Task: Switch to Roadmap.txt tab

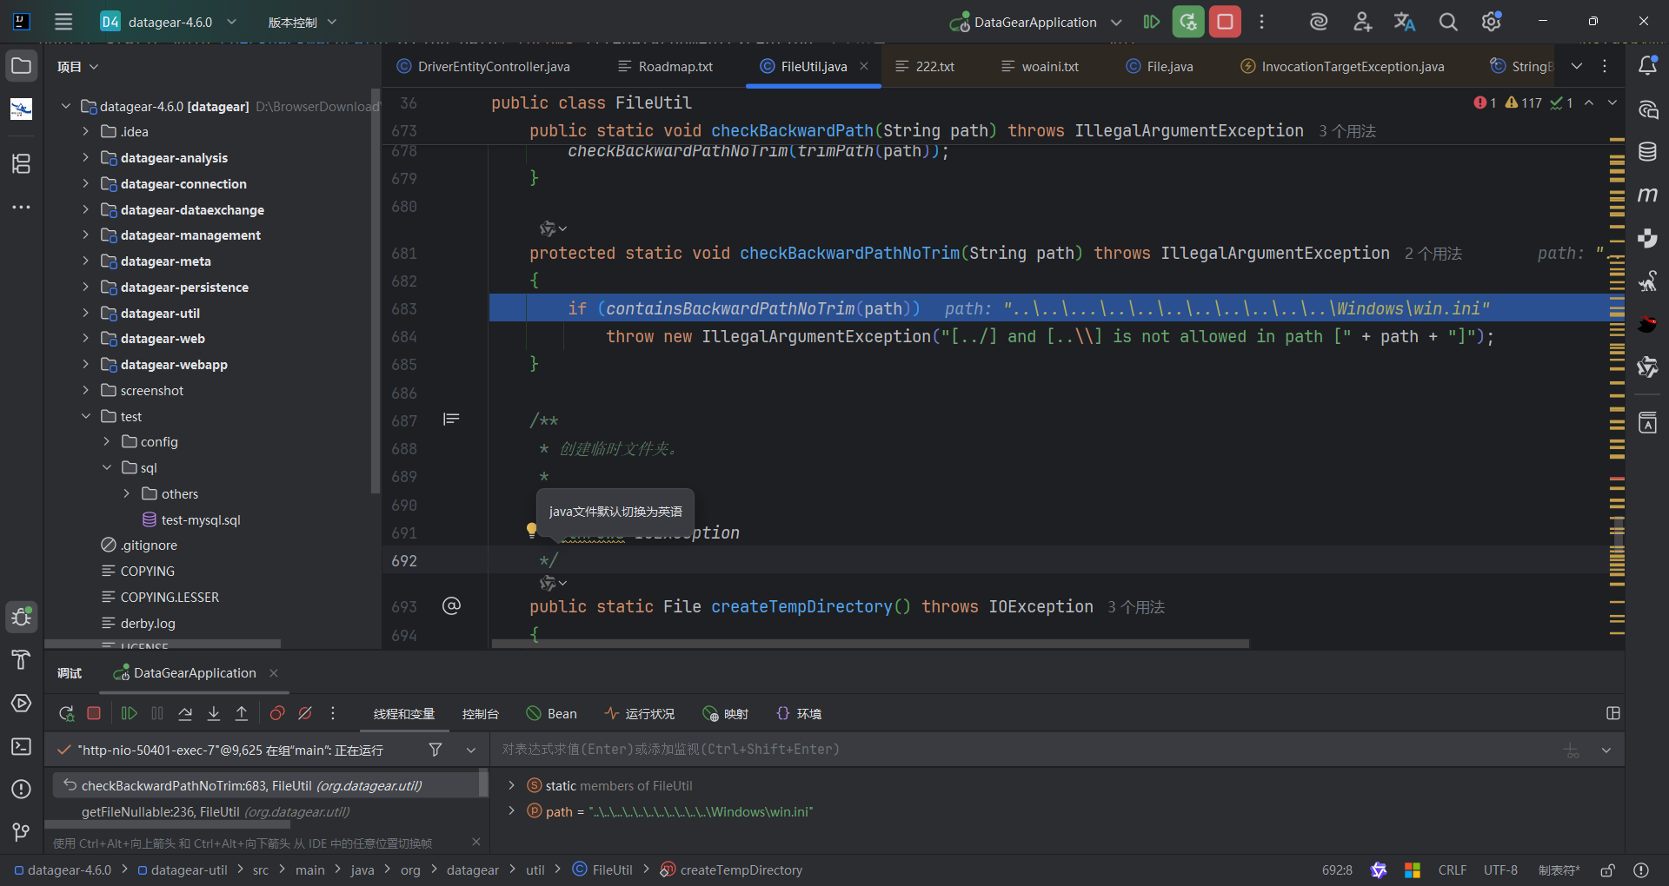Action: (x=665, y=66)
